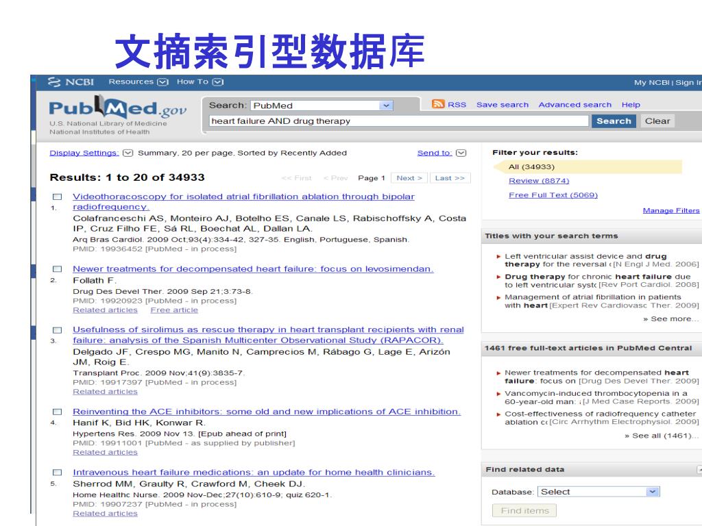
Task: Click the Find items button
Action: (524, 511)
